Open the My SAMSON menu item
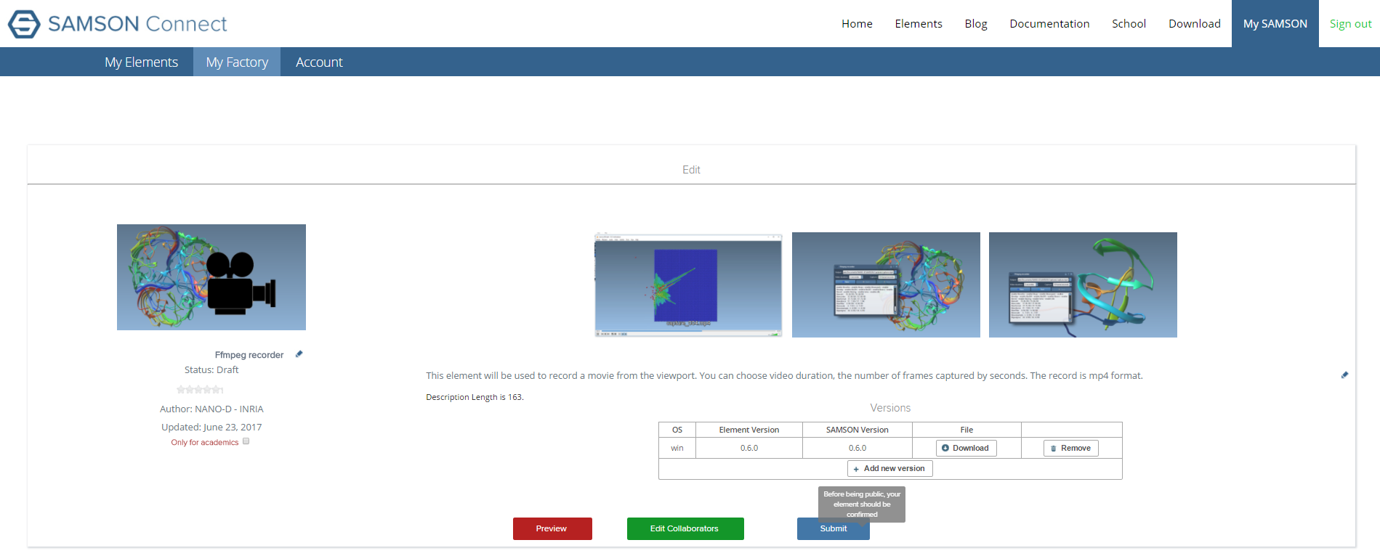The height and width of the screenshot is (556, 1380). pos(1275,24)
